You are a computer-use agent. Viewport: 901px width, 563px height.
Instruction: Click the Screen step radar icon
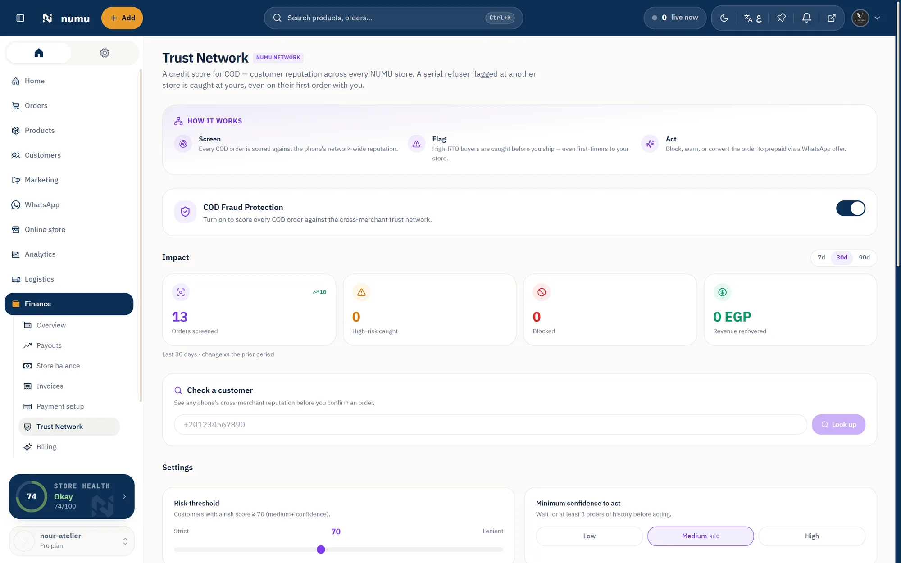click(183, 144)
